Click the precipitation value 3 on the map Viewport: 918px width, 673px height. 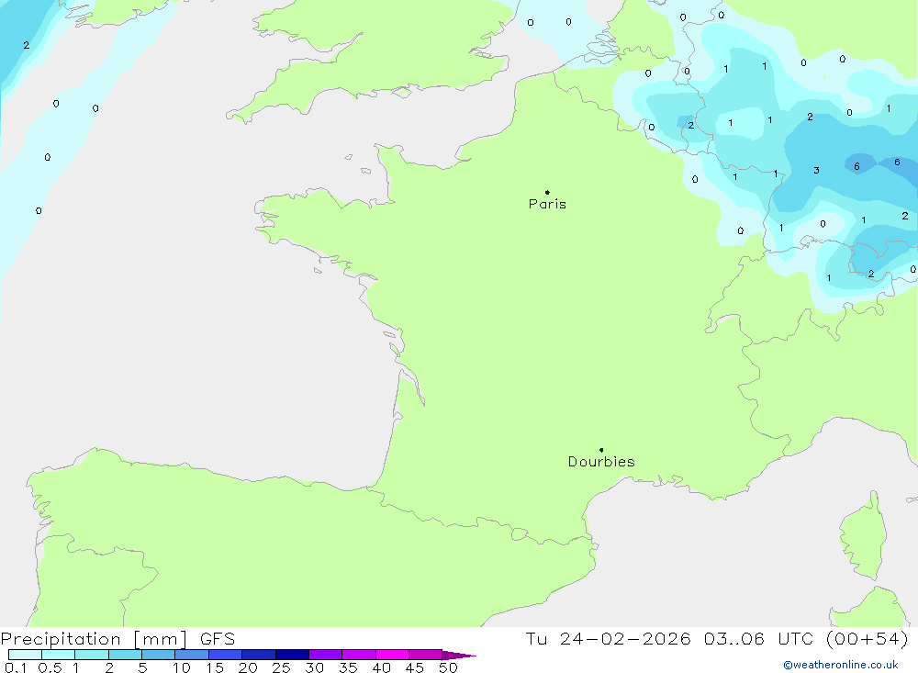click(816, 171)
